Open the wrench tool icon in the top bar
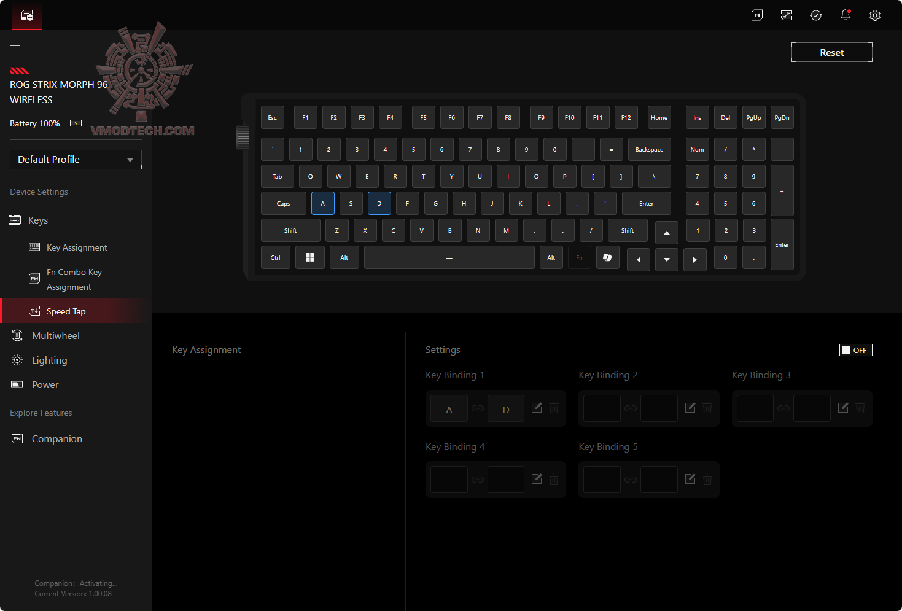Screen dimensions: 902x611 tap(787, 15)
